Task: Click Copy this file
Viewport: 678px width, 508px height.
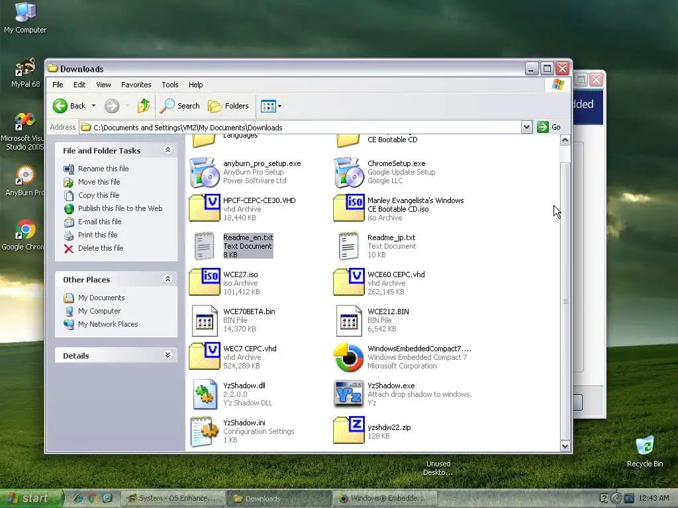Action: 99,195
